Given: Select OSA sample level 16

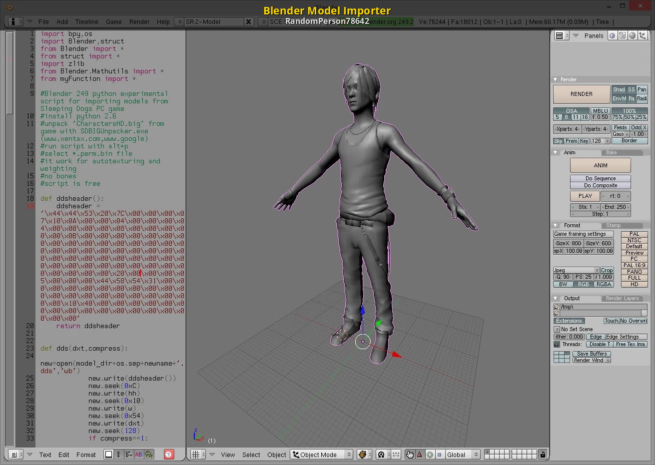Looking at the screenshot, I should click(x=585, y=117).
